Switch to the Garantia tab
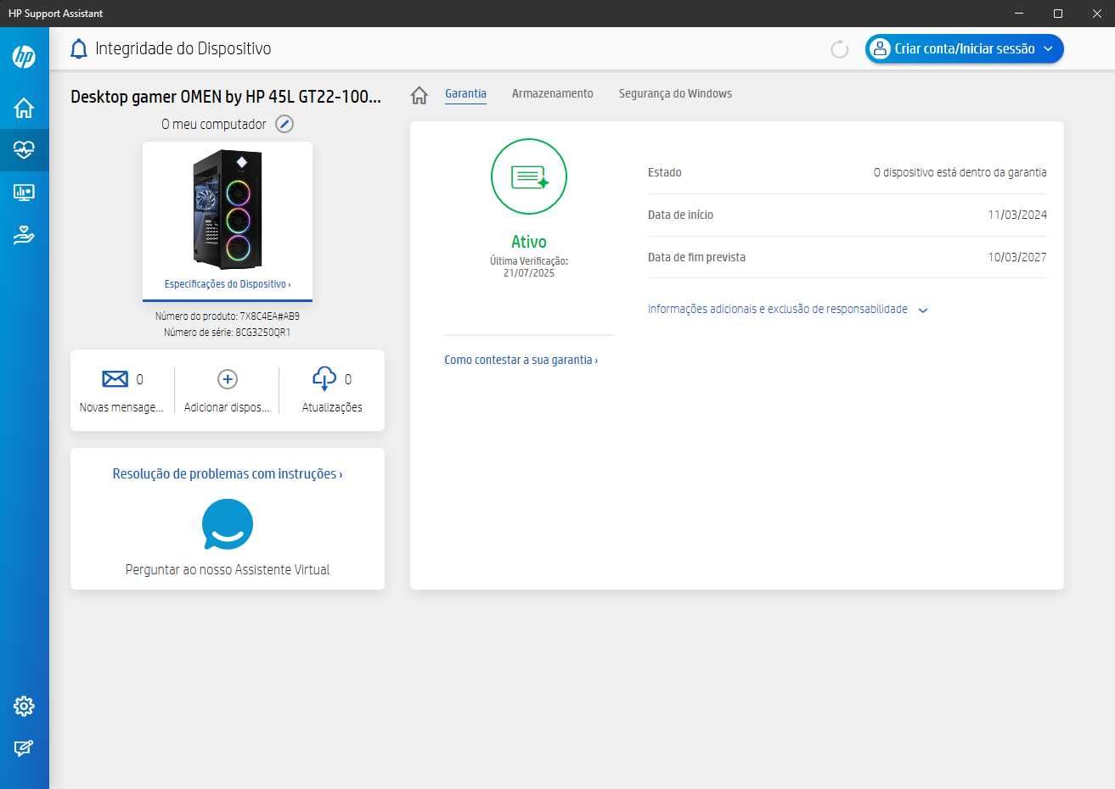The height and width of the screenshot is (789, 1115). pyautogui.click(x=465, y=93)
